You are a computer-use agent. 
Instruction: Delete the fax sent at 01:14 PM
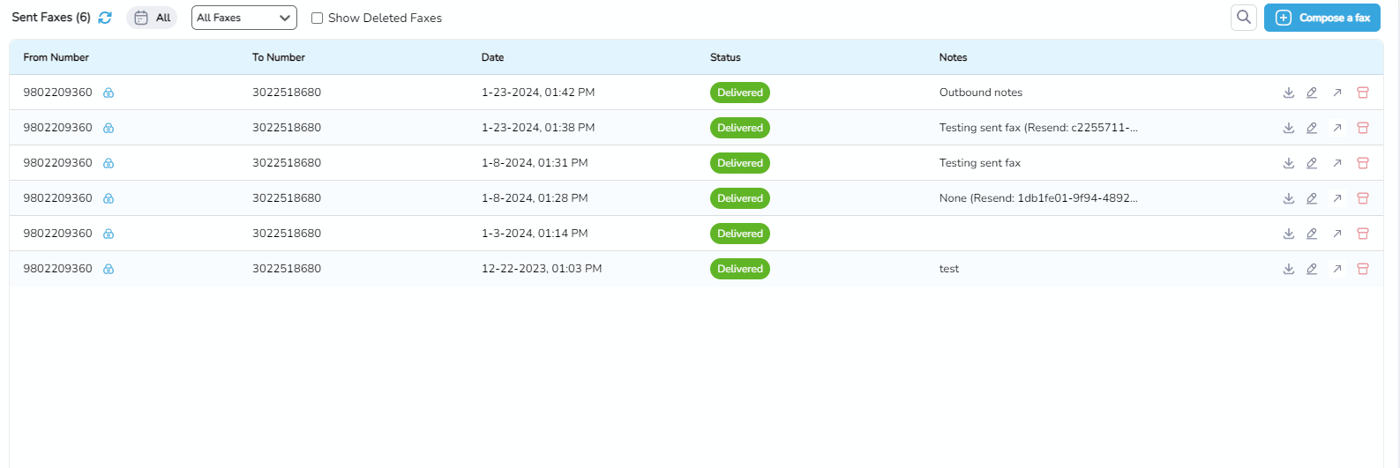click(1363, 234)
